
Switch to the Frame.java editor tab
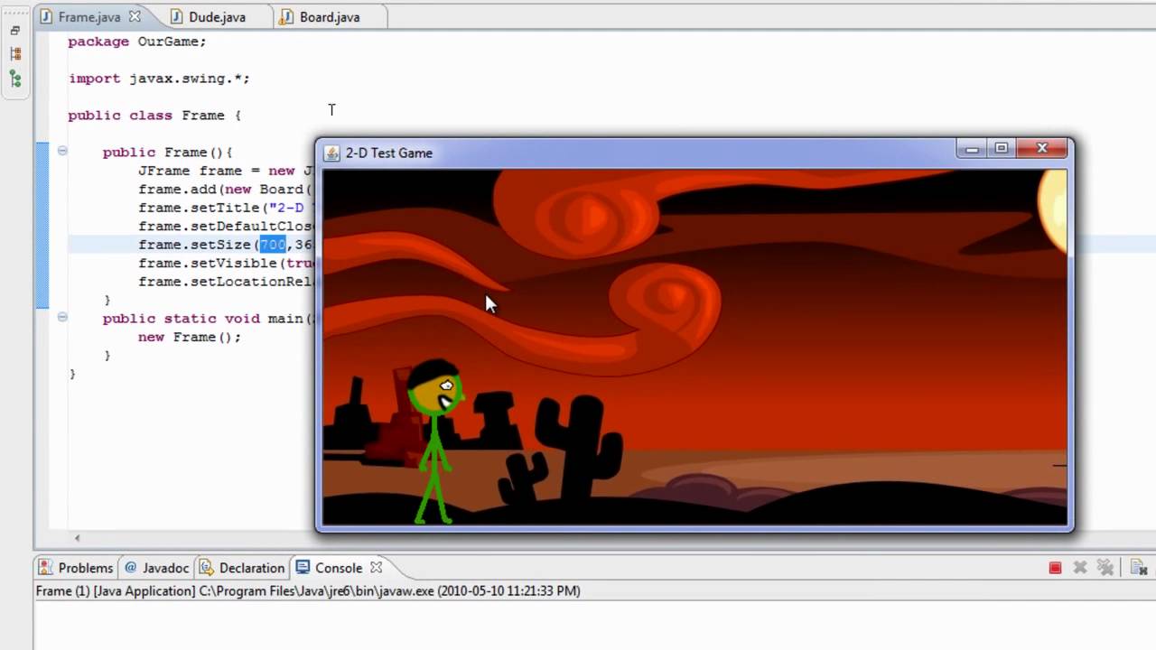(x=89, y=17)
